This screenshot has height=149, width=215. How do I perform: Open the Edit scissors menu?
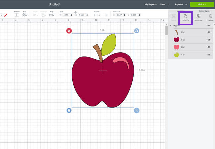(25, 15)
